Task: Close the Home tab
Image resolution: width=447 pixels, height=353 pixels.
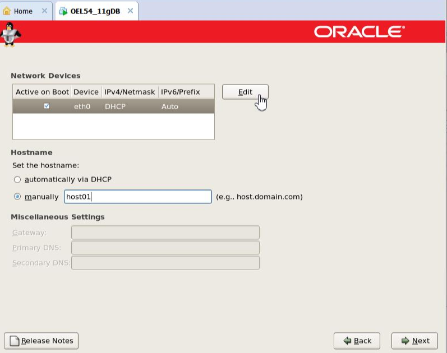Action: coord(44,11)
